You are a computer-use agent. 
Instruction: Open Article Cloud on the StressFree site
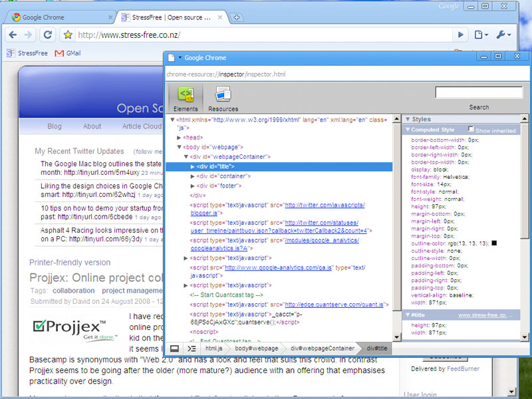pos(142,126)
